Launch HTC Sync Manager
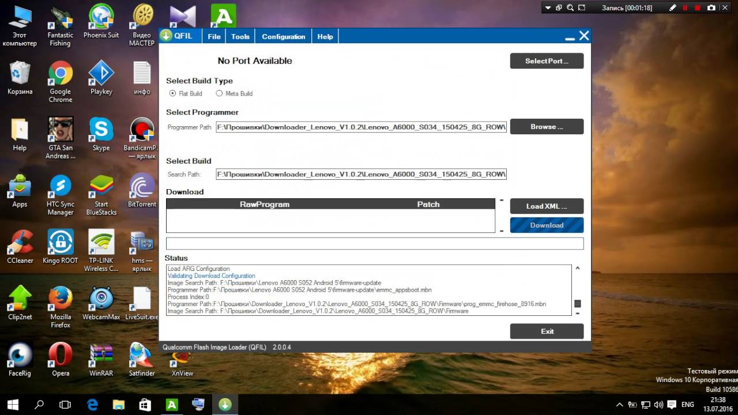Screen dimensions: 738x415 pos(60,196)
